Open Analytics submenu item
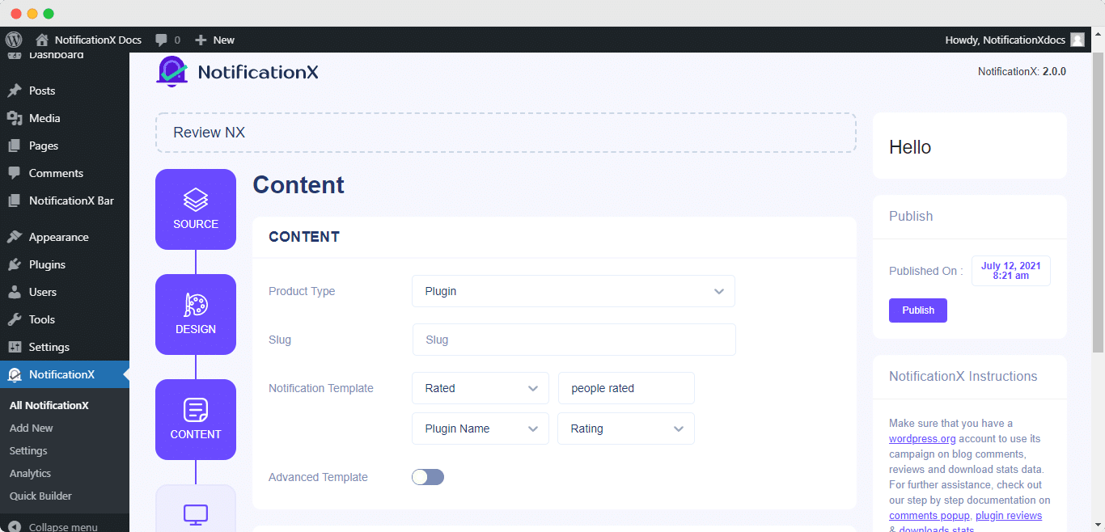 (30, 473)
